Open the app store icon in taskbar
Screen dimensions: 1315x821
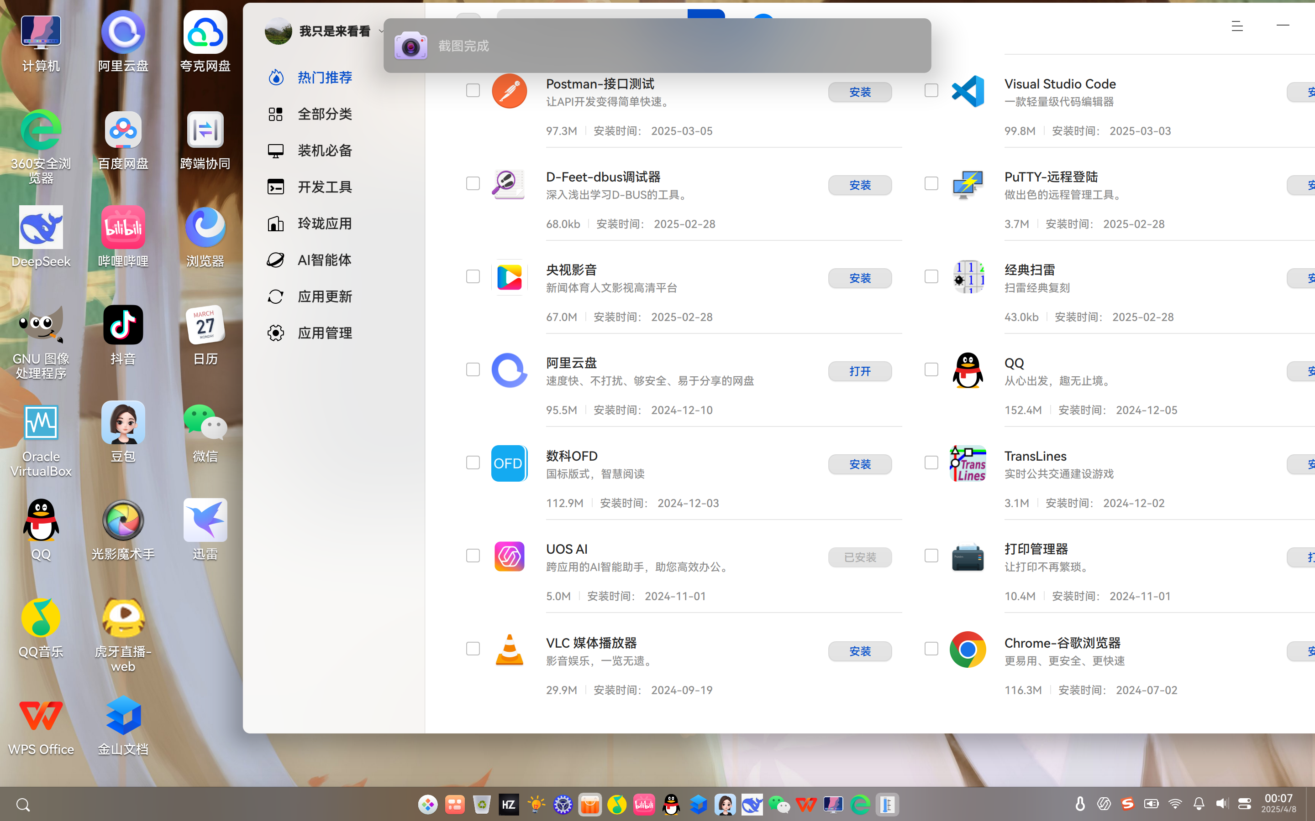click(x=589, y=805)
